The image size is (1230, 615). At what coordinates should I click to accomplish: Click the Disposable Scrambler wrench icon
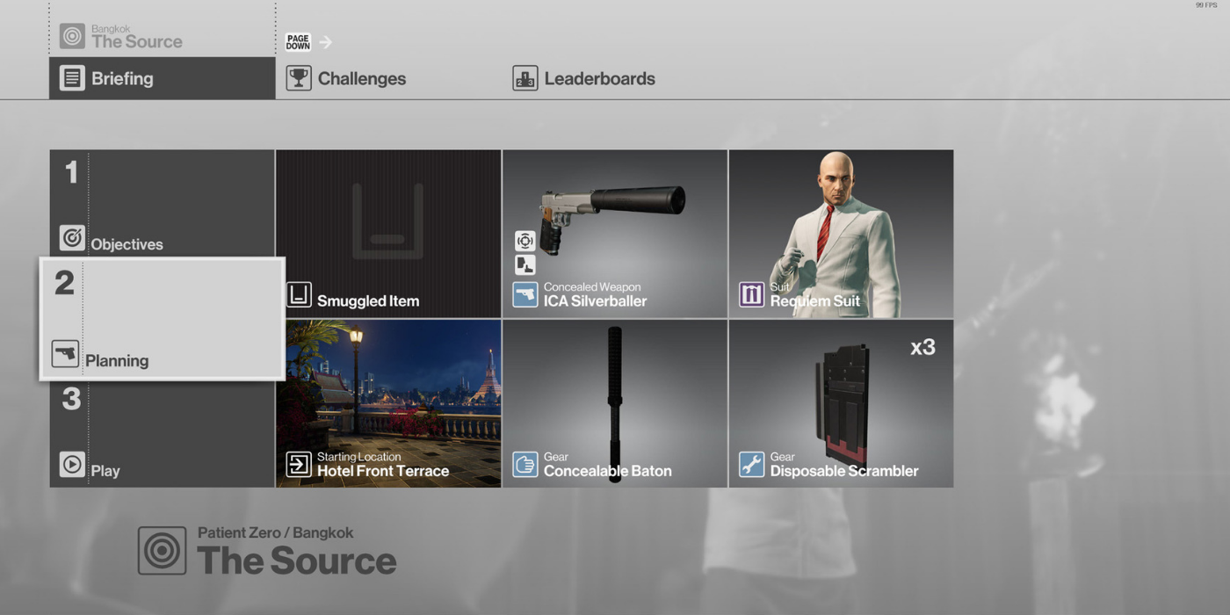(752, 465)
